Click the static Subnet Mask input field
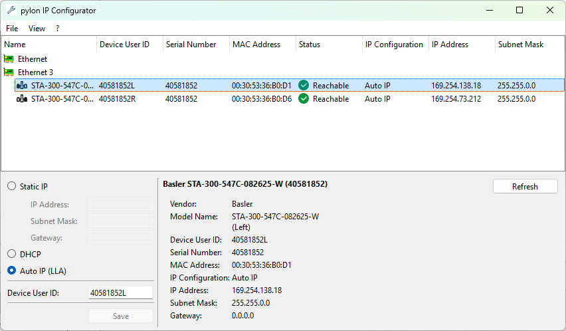 point(121,221)
